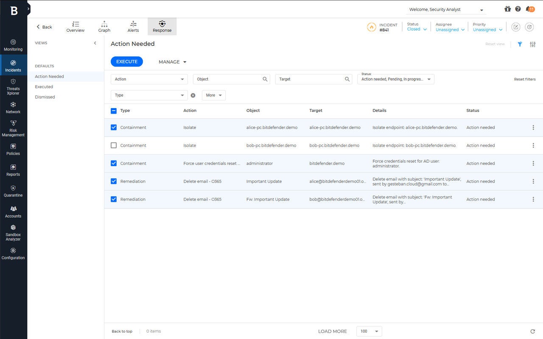Uncheck the alice-pc Isolate row checkbox
543x339 pixels.
(x=114, y=127)
